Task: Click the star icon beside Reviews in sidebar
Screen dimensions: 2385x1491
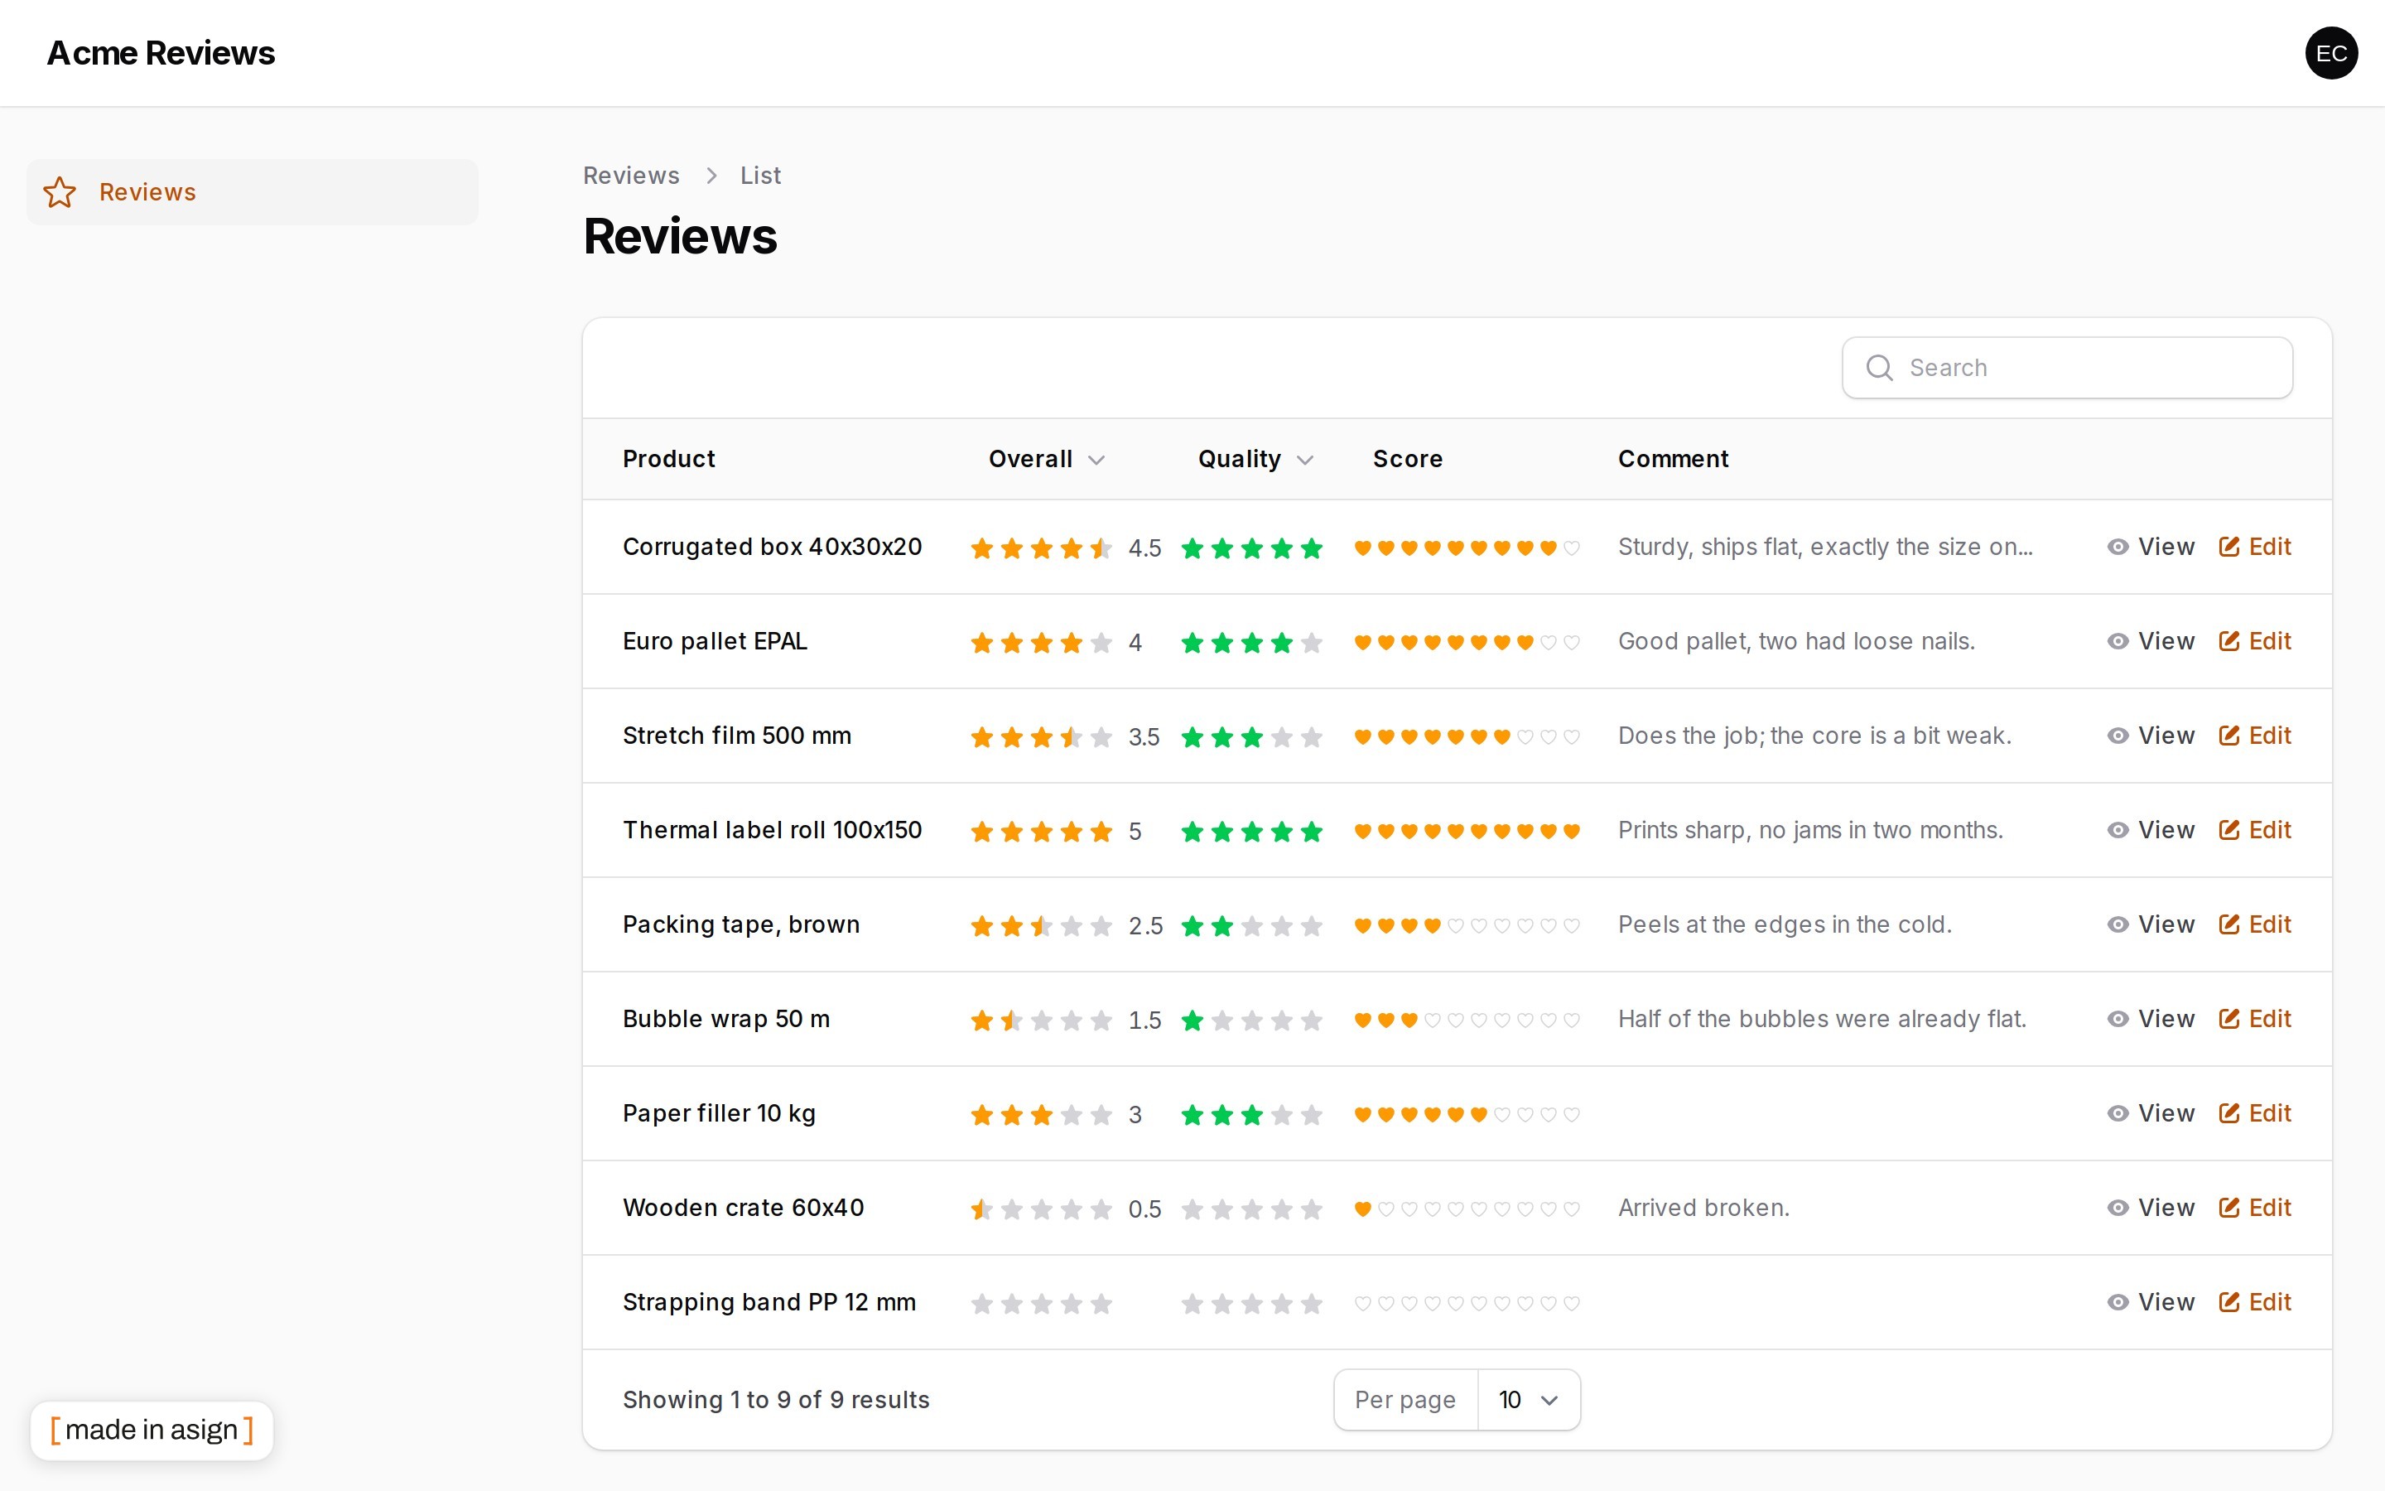Action: point(59,192)
